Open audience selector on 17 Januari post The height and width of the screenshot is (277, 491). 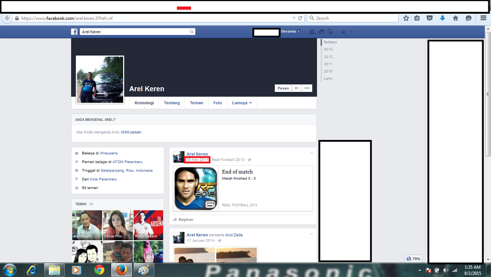click(x=219, y=241)
